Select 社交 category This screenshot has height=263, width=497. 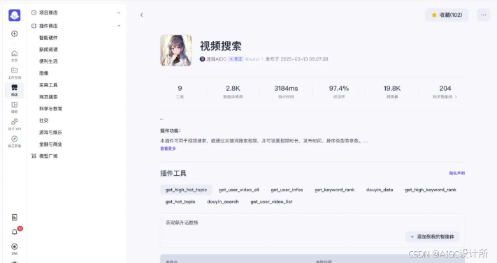[44, 121]
